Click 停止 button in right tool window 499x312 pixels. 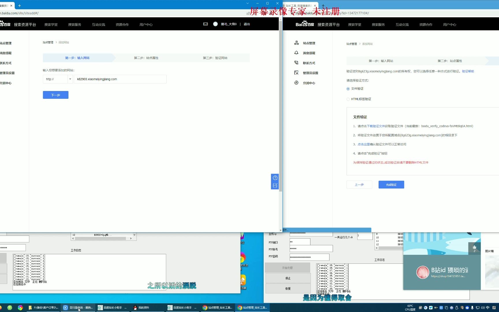pyautogui.click(x=288, y=278)
